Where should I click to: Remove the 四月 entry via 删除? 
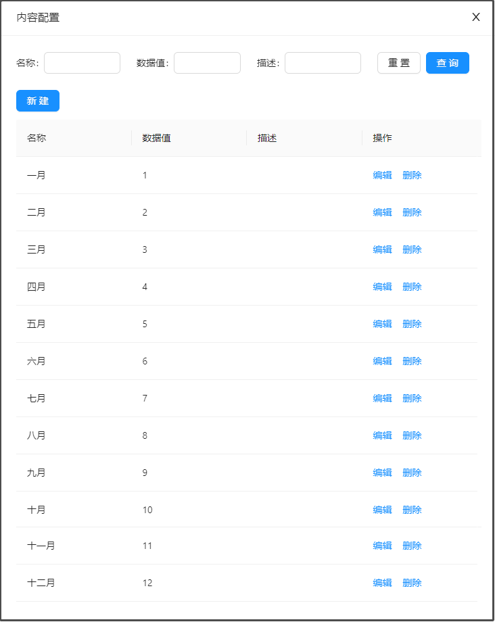click(x=412, y=287)
